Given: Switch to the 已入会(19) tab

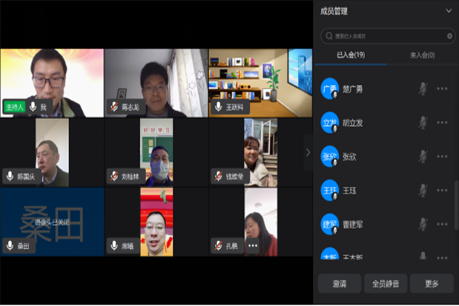Looking at the screenshot, I should tap(351, 55).
